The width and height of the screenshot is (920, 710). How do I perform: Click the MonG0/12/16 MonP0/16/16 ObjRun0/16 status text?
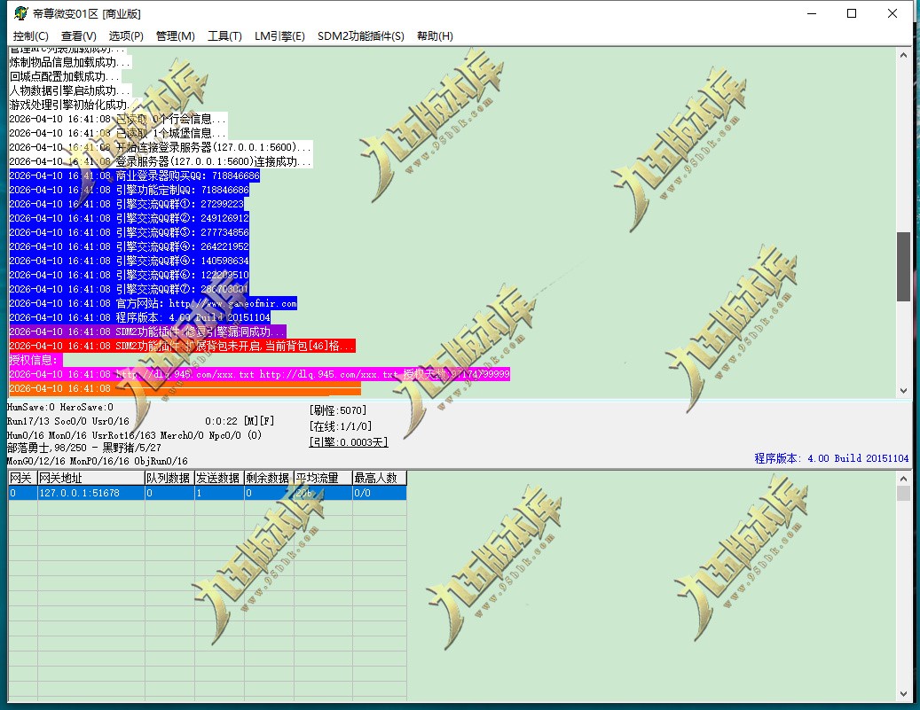(x=98, y=461)
